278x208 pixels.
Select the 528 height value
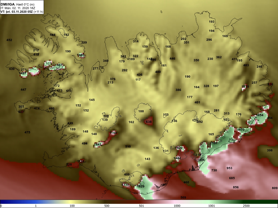click(69, 164)
